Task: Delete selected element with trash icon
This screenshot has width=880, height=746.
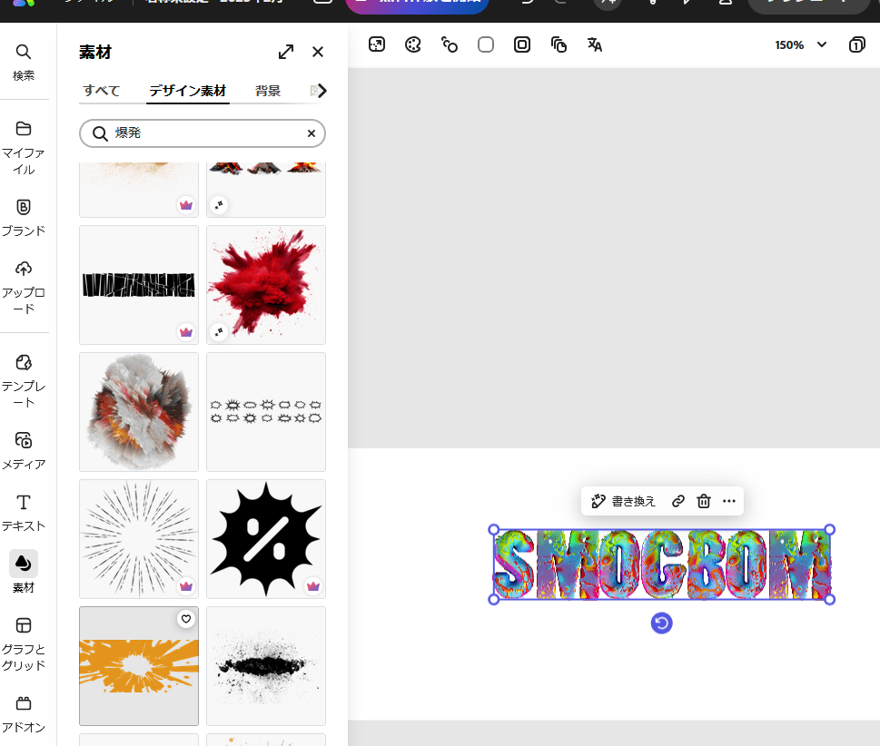Action: 704,501
